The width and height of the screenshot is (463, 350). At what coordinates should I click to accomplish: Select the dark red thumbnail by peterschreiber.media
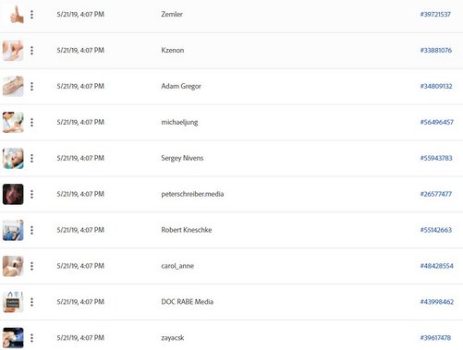pos(13,194)
